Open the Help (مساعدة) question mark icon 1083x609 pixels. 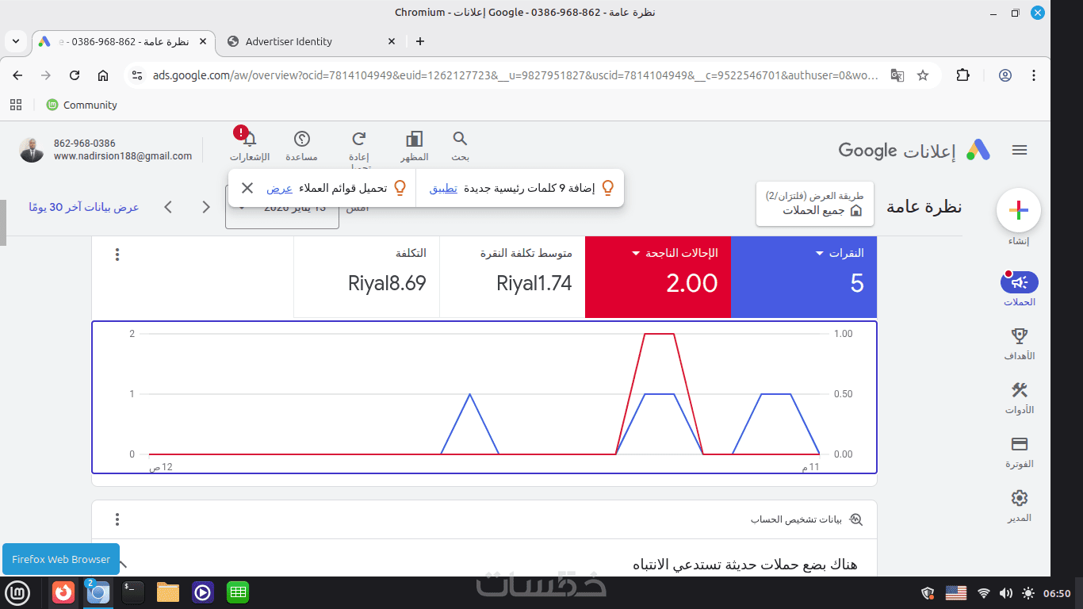click(302, 140)
